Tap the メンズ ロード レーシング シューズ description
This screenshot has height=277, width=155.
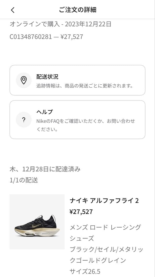(x=105, y=227)
